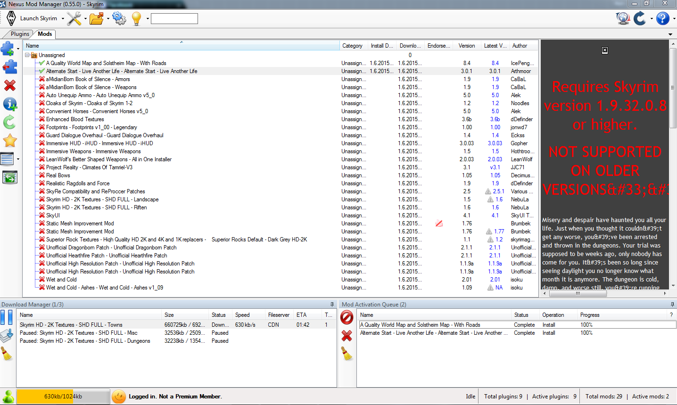Screen dimensions: 677x405
Task: Click green check beside A Quality World Map
Action: [42, 63]
